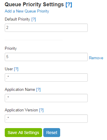107x140 pixels.
Task: Click the Application Name label text
Action: [x=20, y=90]
